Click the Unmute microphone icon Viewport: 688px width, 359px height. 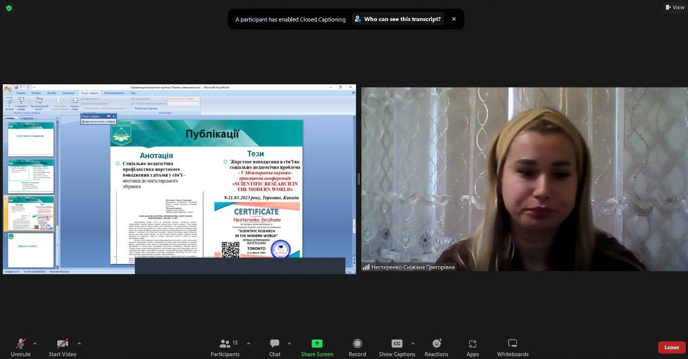coord(21,344)
